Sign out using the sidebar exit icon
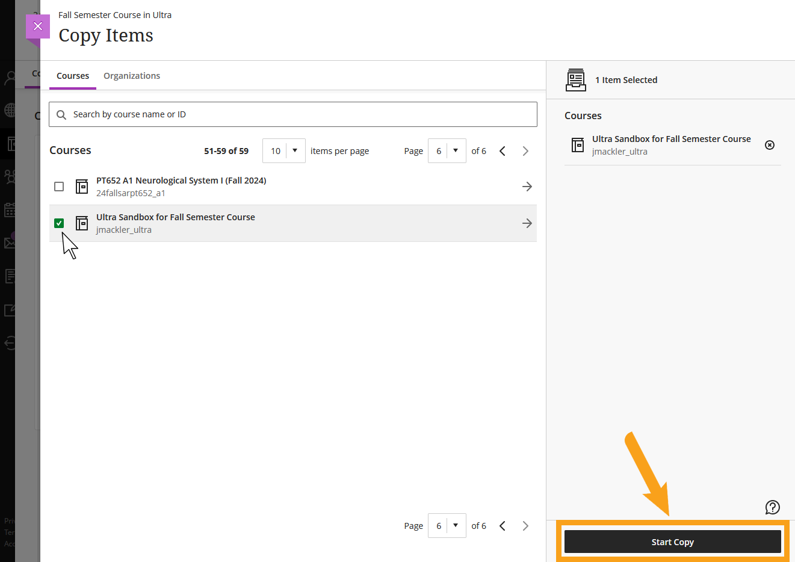Viewport: 795px width, 562px height. click(9, 343)
